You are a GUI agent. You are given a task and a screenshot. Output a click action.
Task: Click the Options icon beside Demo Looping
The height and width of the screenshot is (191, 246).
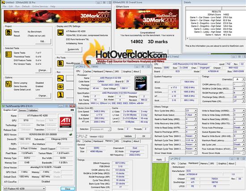point(8,84)
